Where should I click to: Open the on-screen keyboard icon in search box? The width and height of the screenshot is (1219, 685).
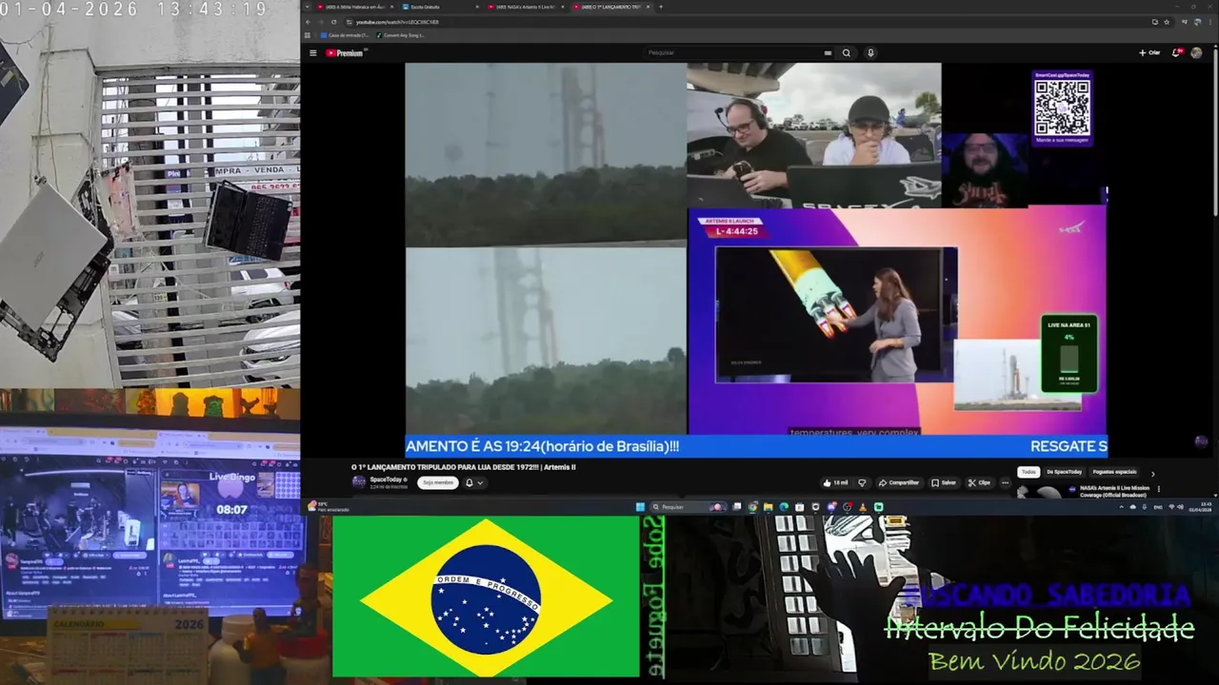coord(828,53)
